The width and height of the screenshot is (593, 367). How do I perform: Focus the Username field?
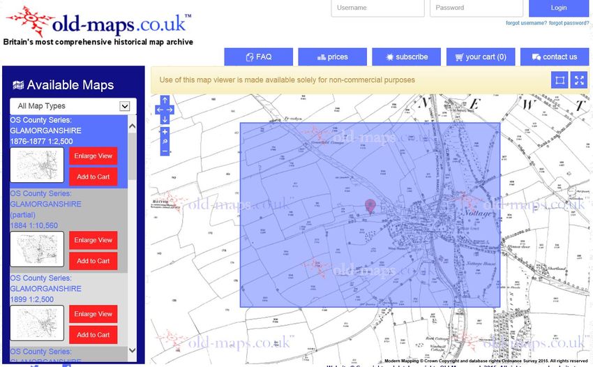378,8
